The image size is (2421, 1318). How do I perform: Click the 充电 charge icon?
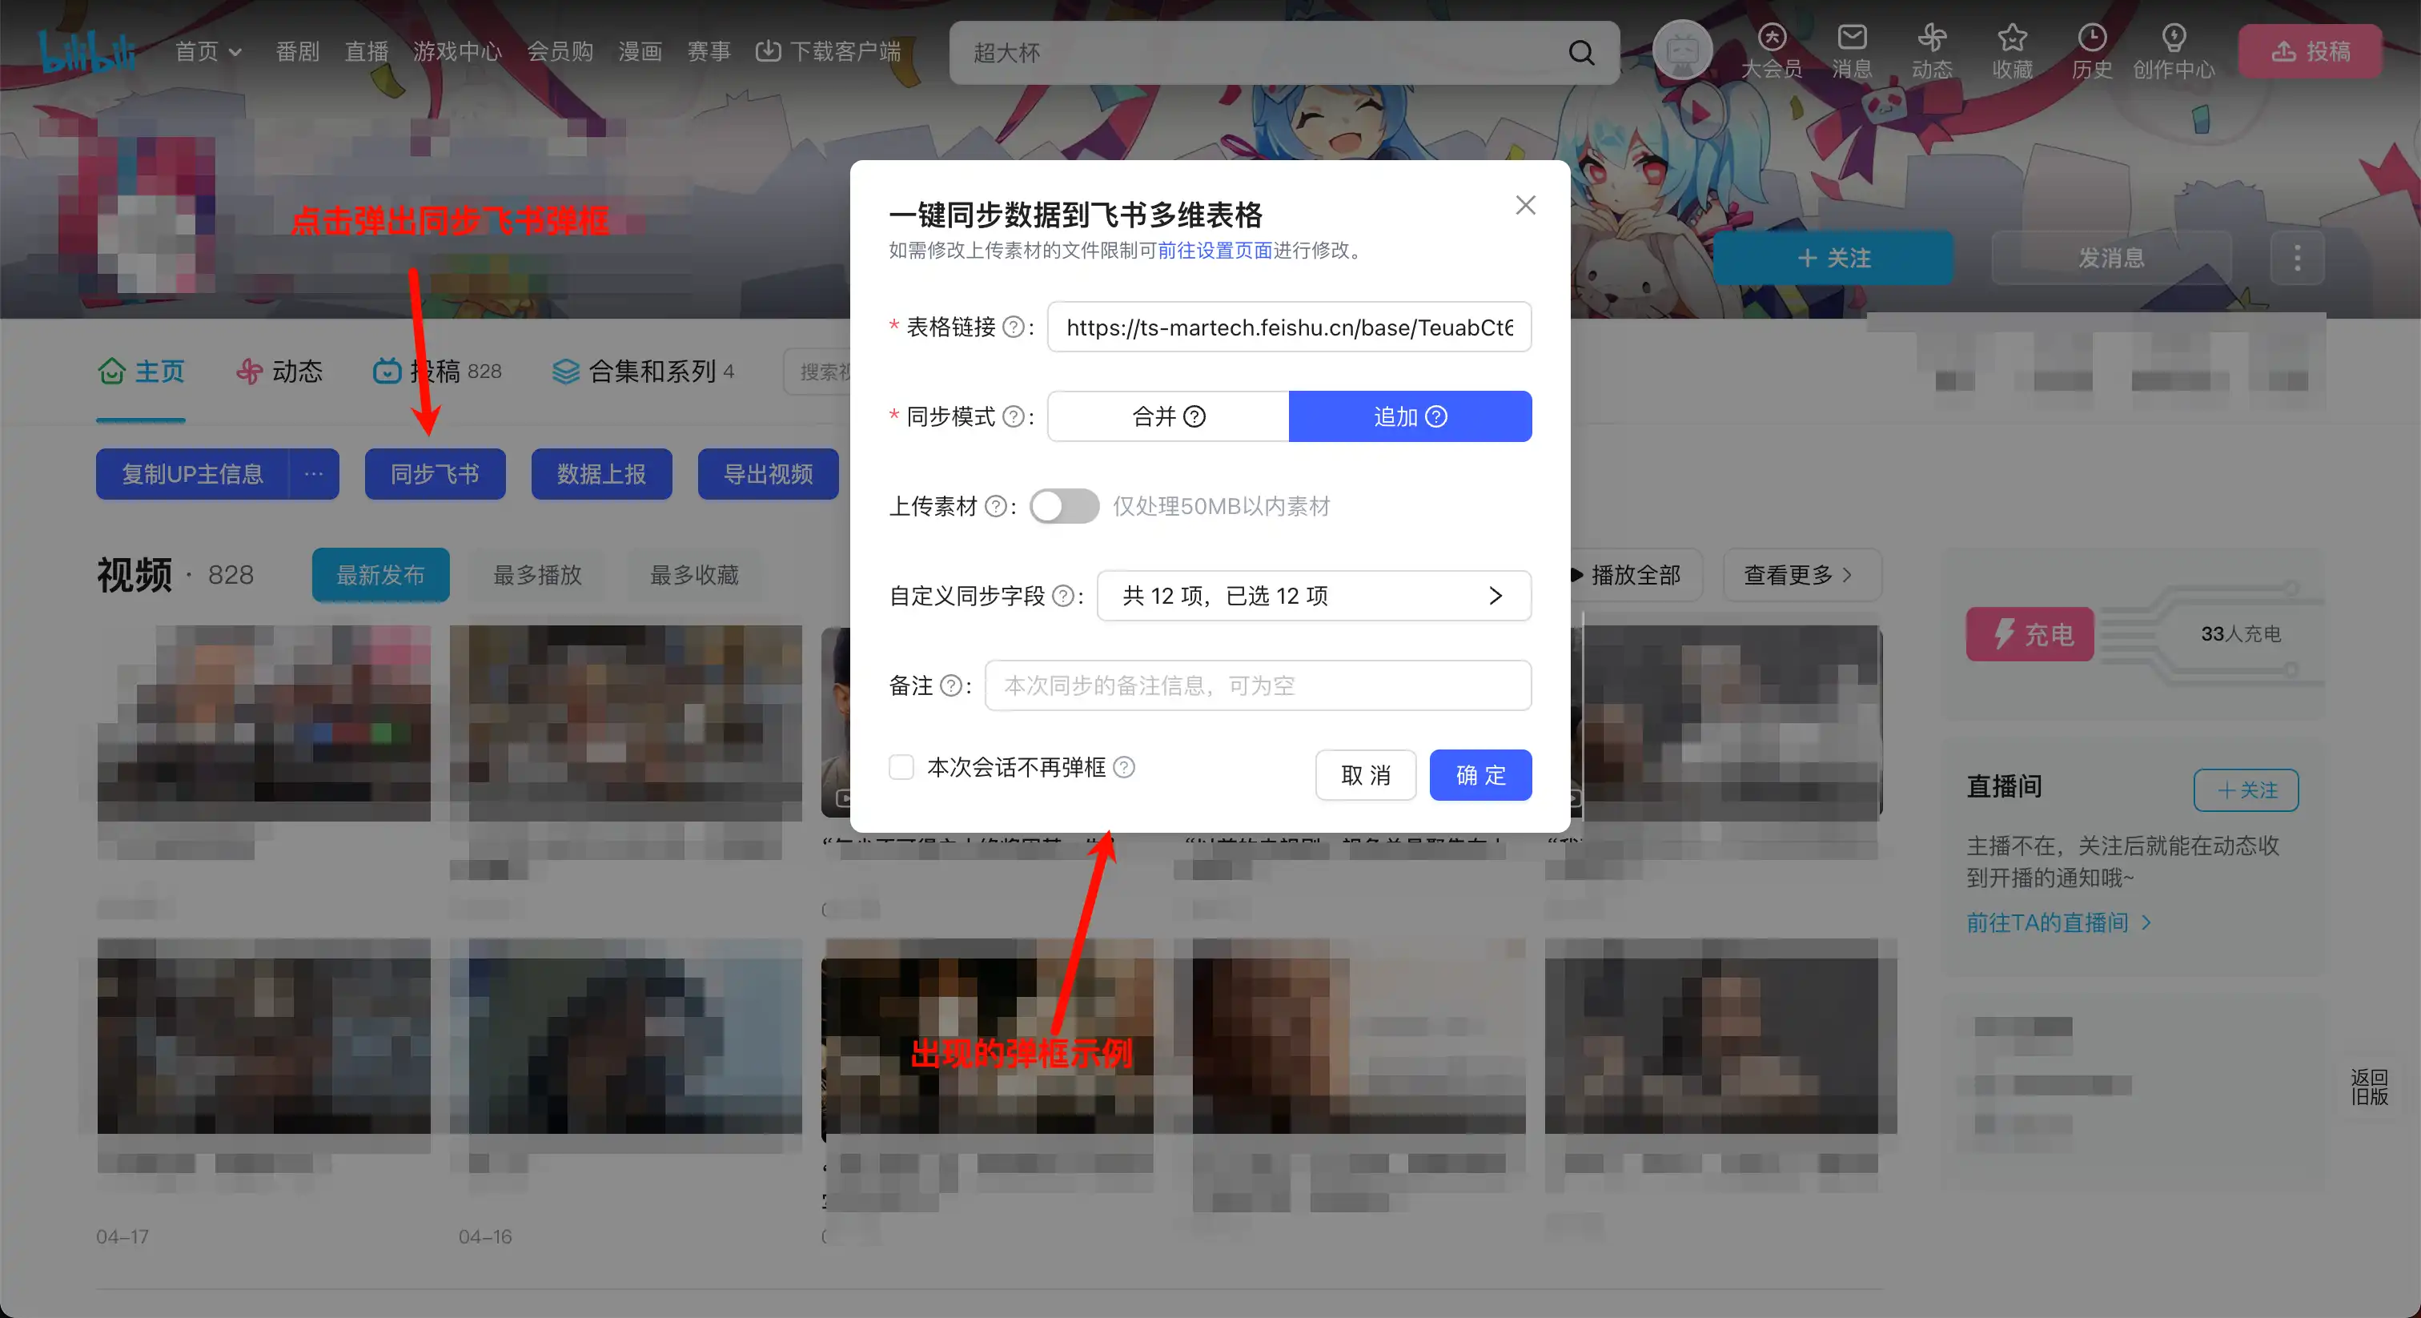(x=2029, y=633)
